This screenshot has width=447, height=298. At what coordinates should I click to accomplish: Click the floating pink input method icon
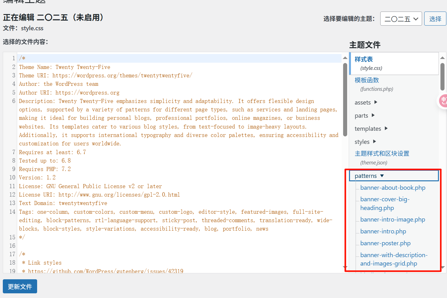(443, 101)
